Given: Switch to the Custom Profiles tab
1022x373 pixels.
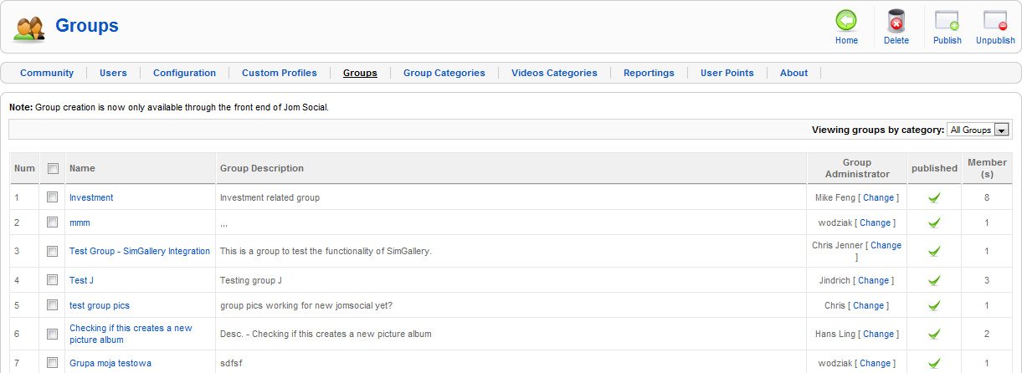Looking at the screenshot, I should 280,73.
